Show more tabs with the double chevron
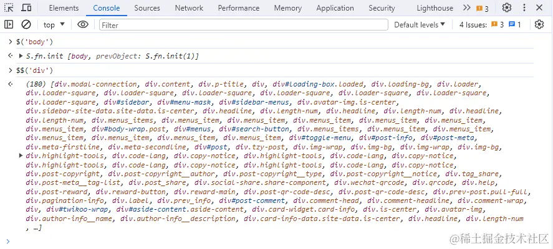The width and height of the screenshot is (553, 249). point(466,7)
